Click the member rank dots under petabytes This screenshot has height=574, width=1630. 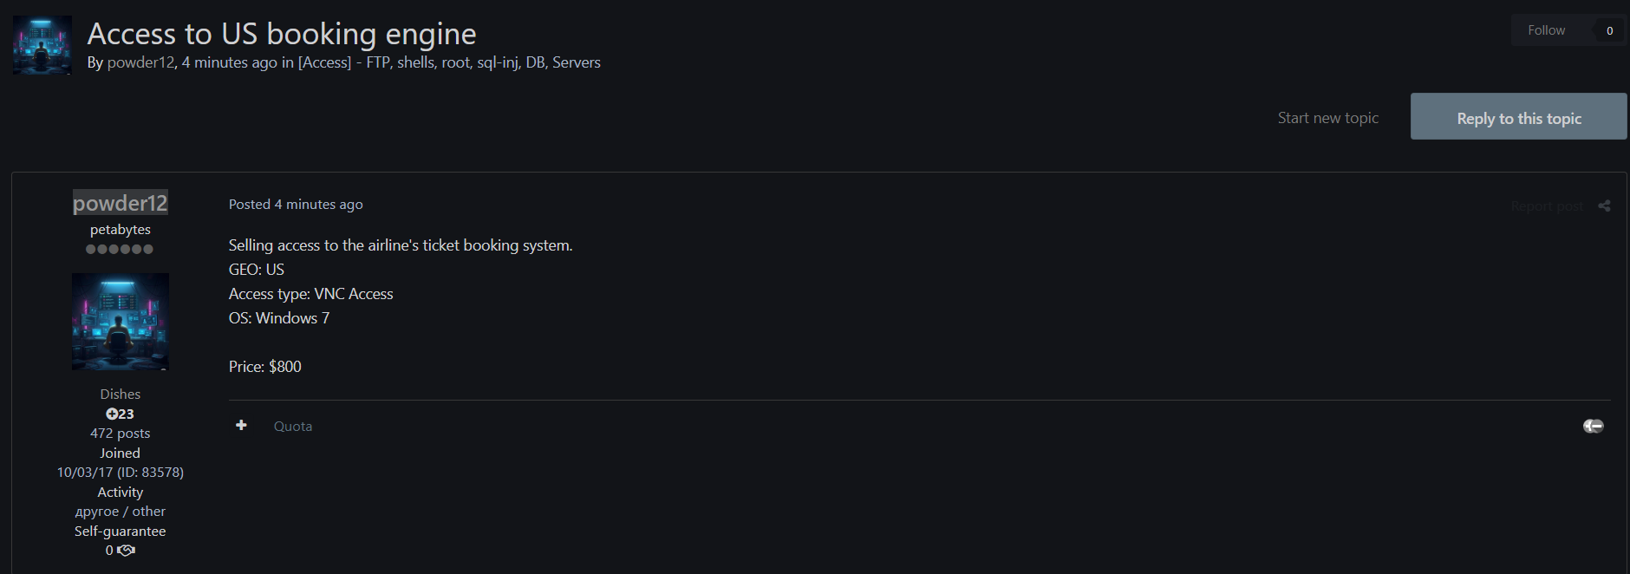click(x=120, y=250)
